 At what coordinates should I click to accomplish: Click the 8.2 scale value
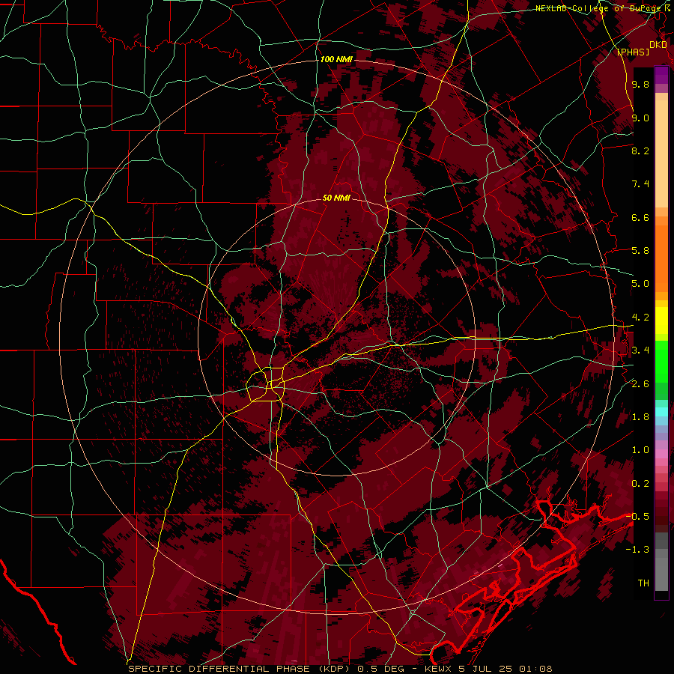click(x=640, y=151)
